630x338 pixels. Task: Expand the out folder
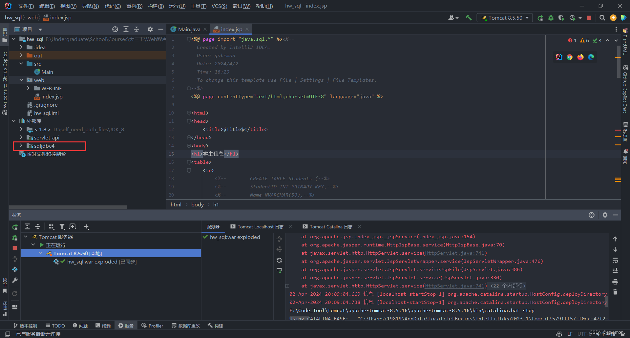coord(21,55)
